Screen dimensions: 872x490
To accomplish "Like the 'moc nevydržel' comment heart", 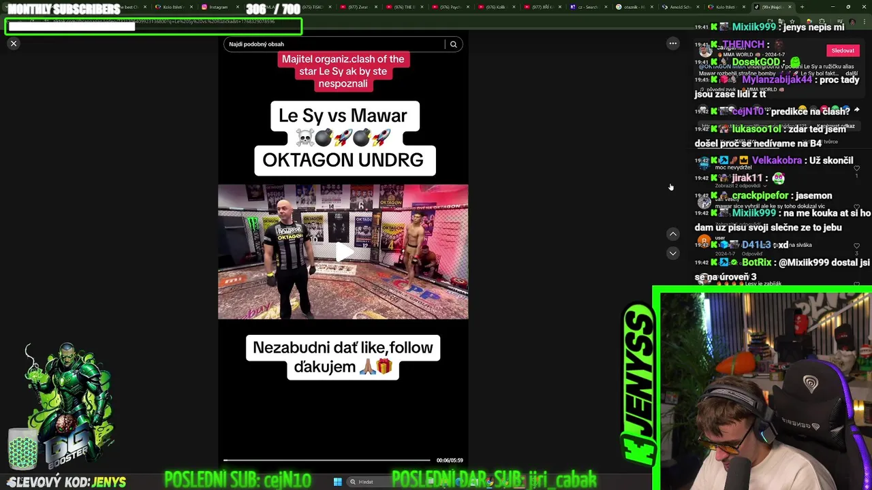I will [x=856, y=168].
